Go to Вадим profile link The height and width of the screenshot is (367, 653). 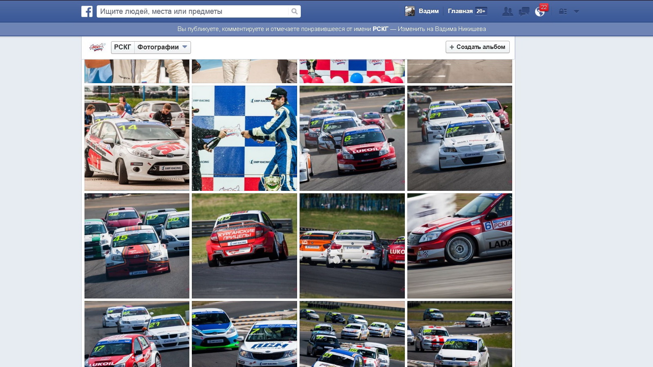tap(429, 11)
